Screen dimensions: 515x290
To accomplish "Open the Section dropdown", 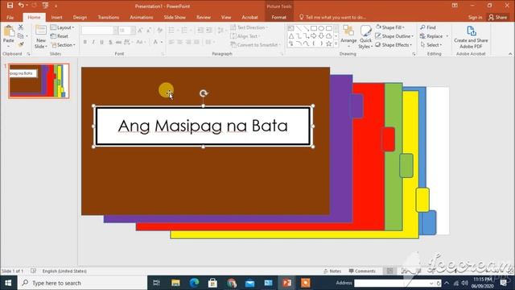I will coord(63,45).
